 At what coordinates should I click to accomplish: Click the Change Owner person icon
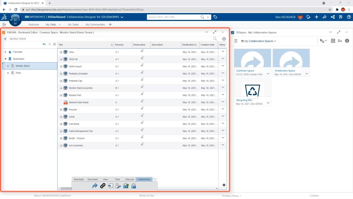click(118, 186)
